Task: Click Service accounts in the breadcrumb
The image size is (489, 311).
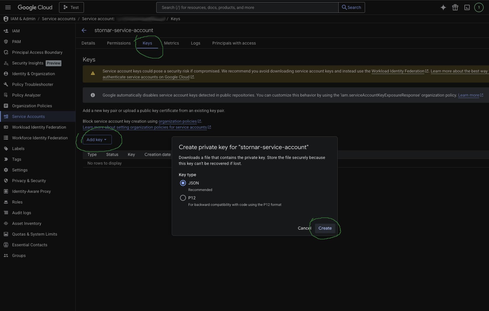Action: [59, 19]
